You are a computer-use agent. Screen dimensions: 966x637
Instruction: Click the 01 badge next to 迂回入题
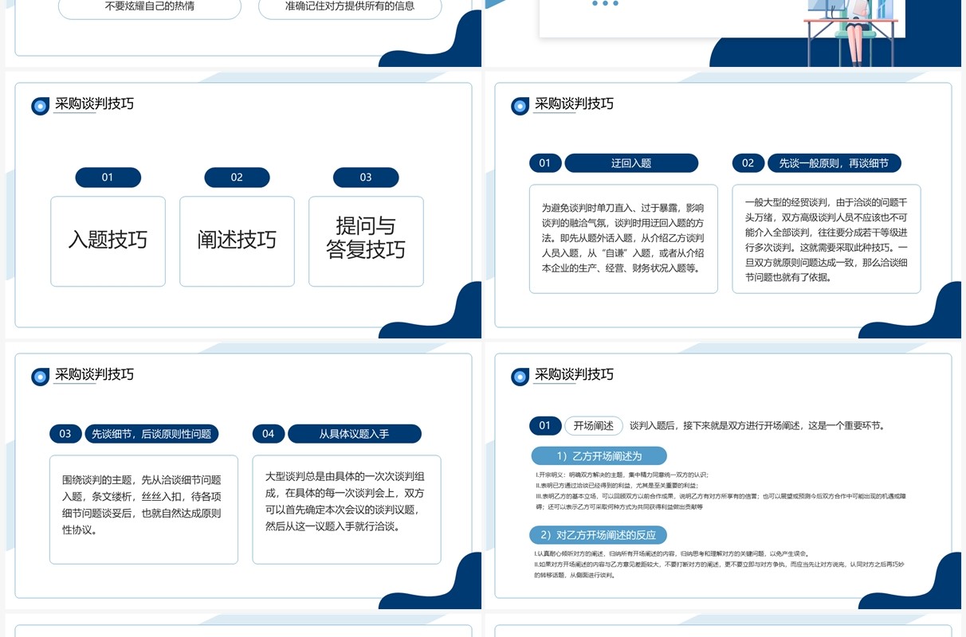tap(545, 163)
